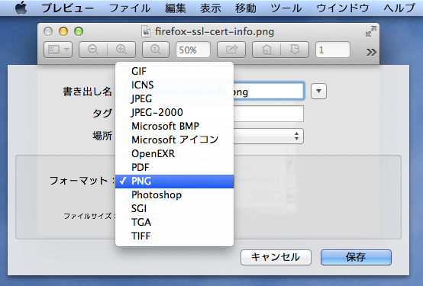Click the share toolbar icon
This screenshot has width=423, height=286.
point(231,50)
